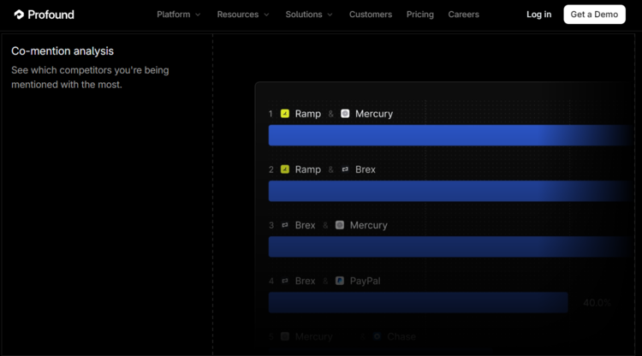Click the PayPal label in row 4
This screenshot has height=356, width=642.
(x=365, y=281)
